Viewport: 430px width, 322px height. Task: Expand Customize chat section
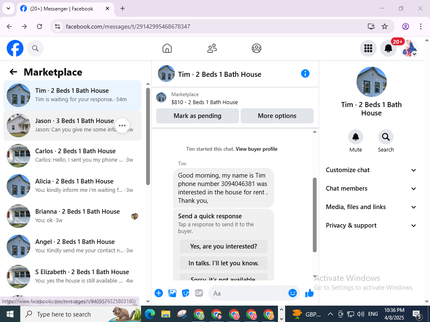point(371,170)
